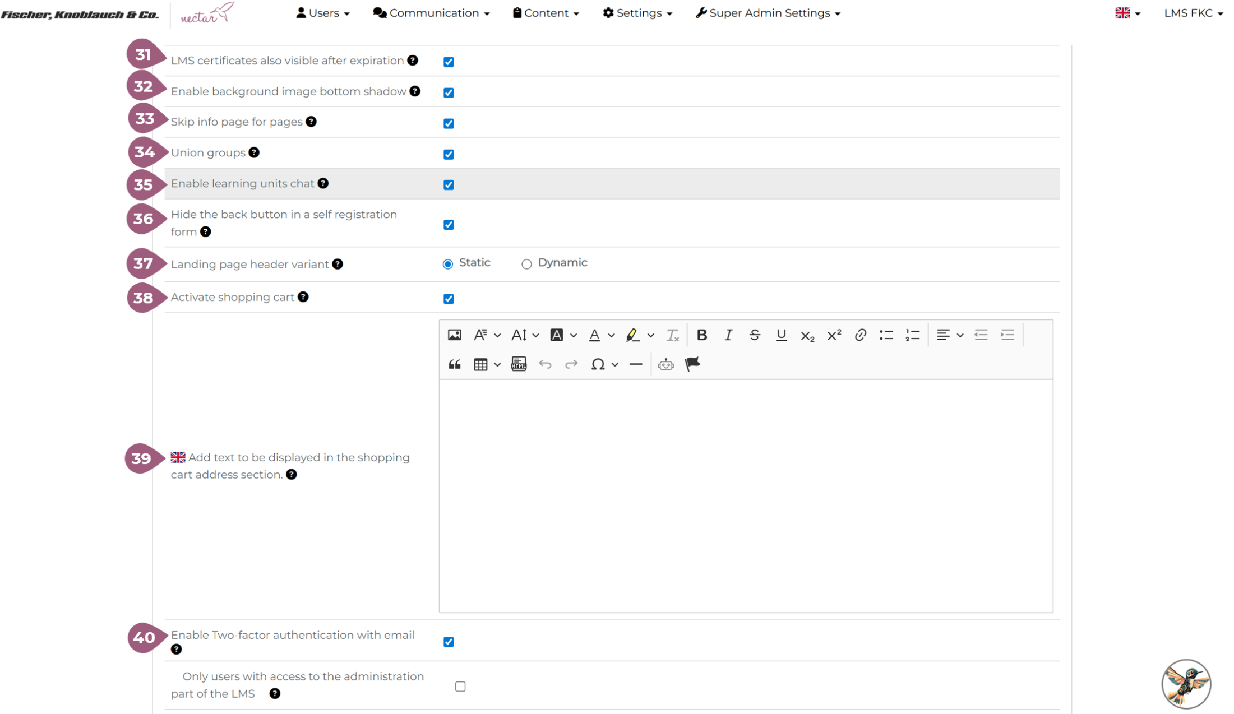
Task: Expand the insert table dropdown
Action: click(497, 364)
